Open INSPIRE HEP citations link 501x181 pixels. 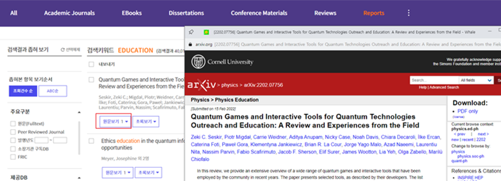(x=470, y=178)
